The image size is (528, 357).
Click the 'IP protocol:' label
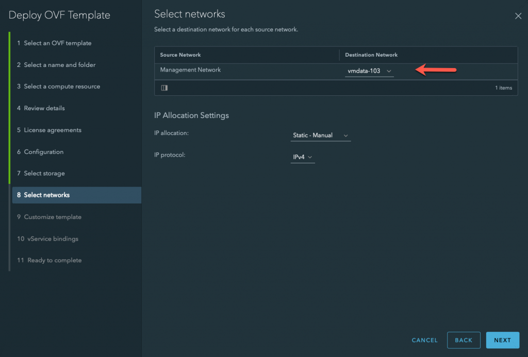pyautogui.click(x=170, y=155)
